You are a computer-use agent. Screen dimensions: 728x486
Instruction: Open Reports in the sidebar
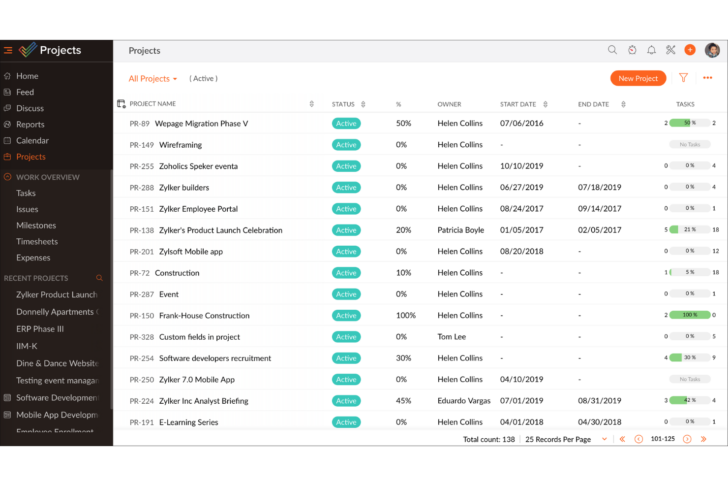click(x=30, y=125)
